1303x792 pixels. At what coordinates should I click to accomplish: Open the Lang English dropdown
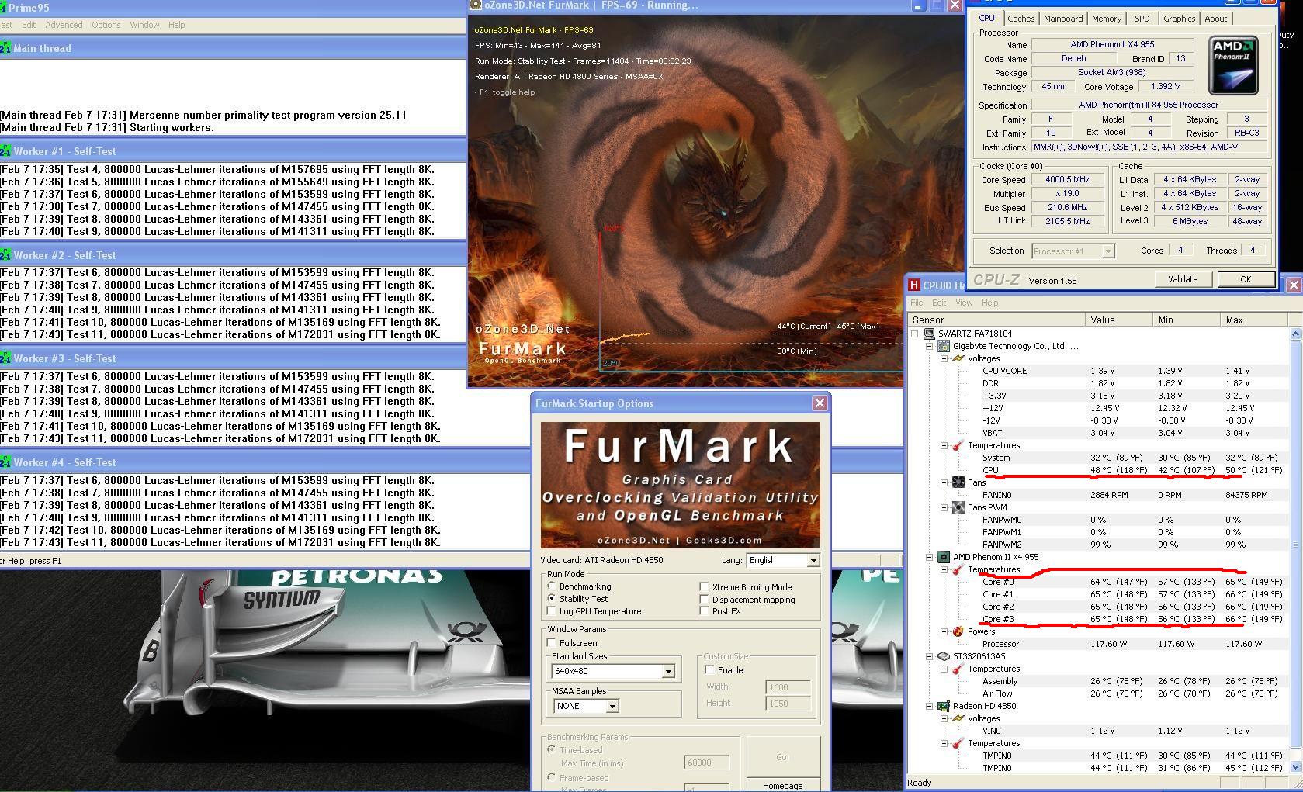pyautogui.click(x=813, y=560)
